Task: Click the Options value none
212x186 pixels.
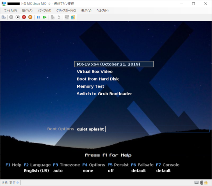Action: [x=88, y=171]
